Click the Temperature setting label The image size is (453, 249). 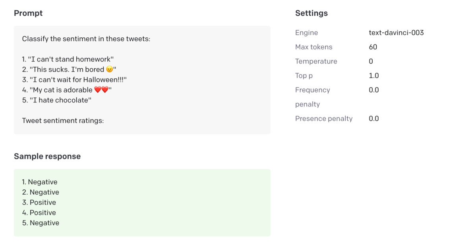click(316, 61)
